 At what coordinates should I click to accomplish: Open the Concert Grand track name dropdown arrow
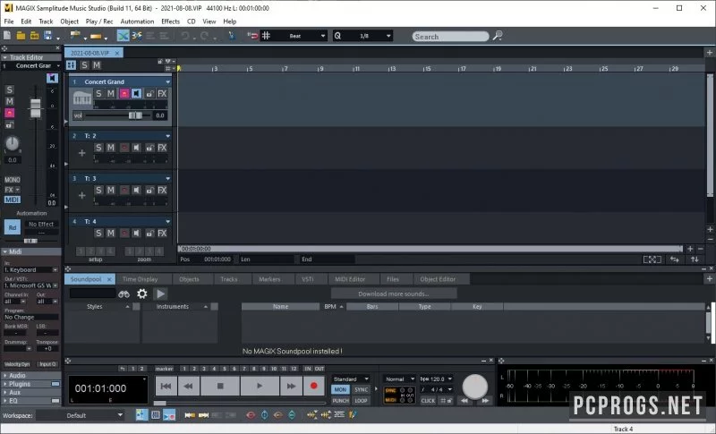(x=167, y=82)
